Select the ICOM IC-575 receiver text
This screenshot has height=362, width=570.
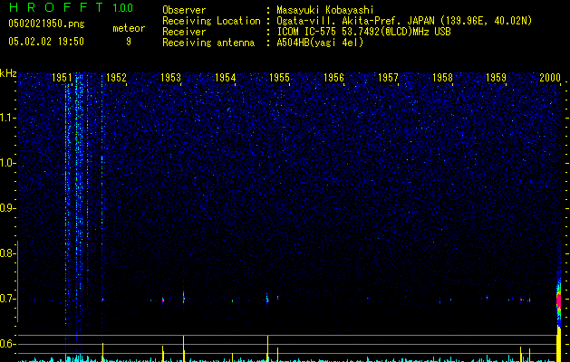[x=363, y=32]
